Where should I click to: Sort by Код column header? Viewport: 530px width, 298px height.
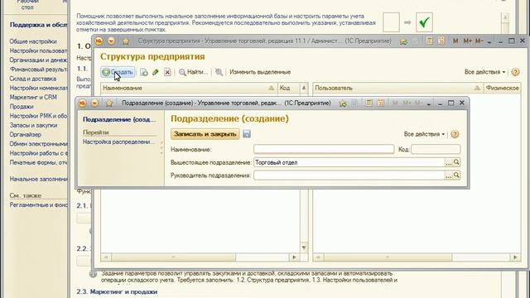[x=288, y=88]
